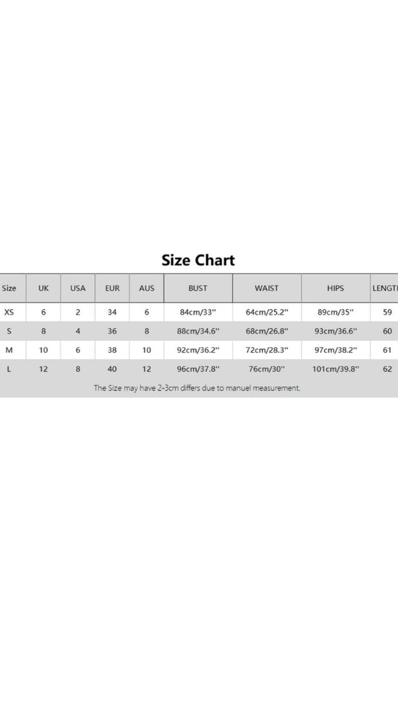The height and width of the screenshot is (705, 398).
Task: Click the manual measurement note text
Action: click(x=197, y=388)
